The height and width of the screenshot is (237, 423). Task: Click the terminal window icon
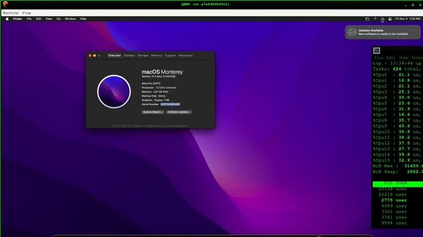coord(377,51)
